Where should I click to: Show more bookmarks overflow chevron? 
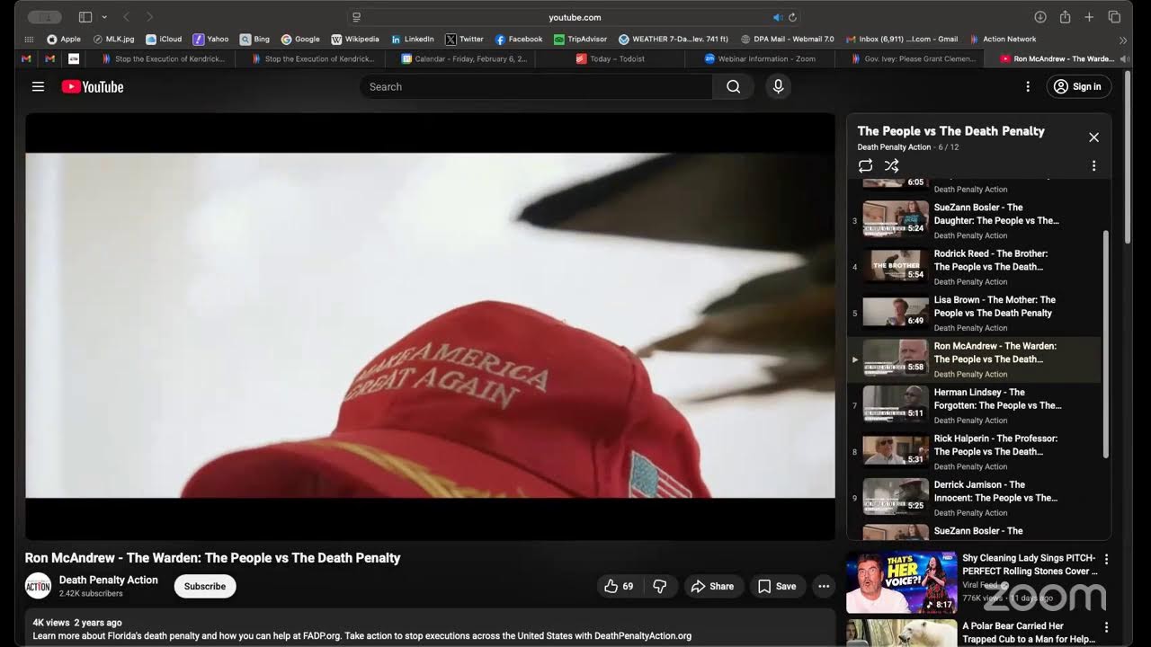click(1123, 40)
